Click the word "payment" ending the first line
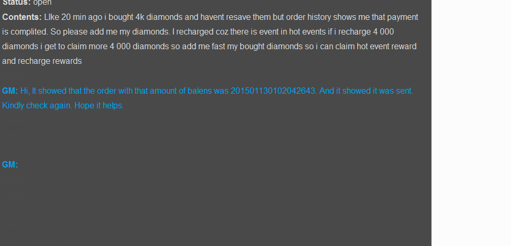 click(x=402, y=17)
